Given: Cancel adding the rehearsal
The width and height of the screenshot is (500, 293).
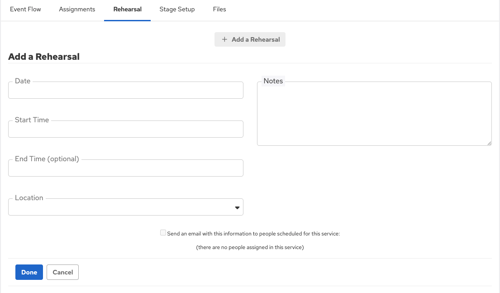Looking at the screenshot, I should click(62, 272).
